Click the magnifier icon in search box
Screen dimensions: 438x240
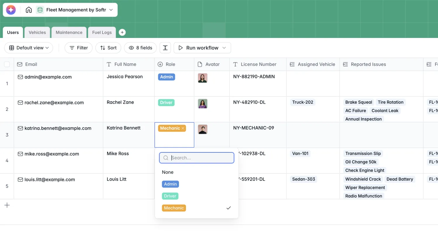pos(166,158)
